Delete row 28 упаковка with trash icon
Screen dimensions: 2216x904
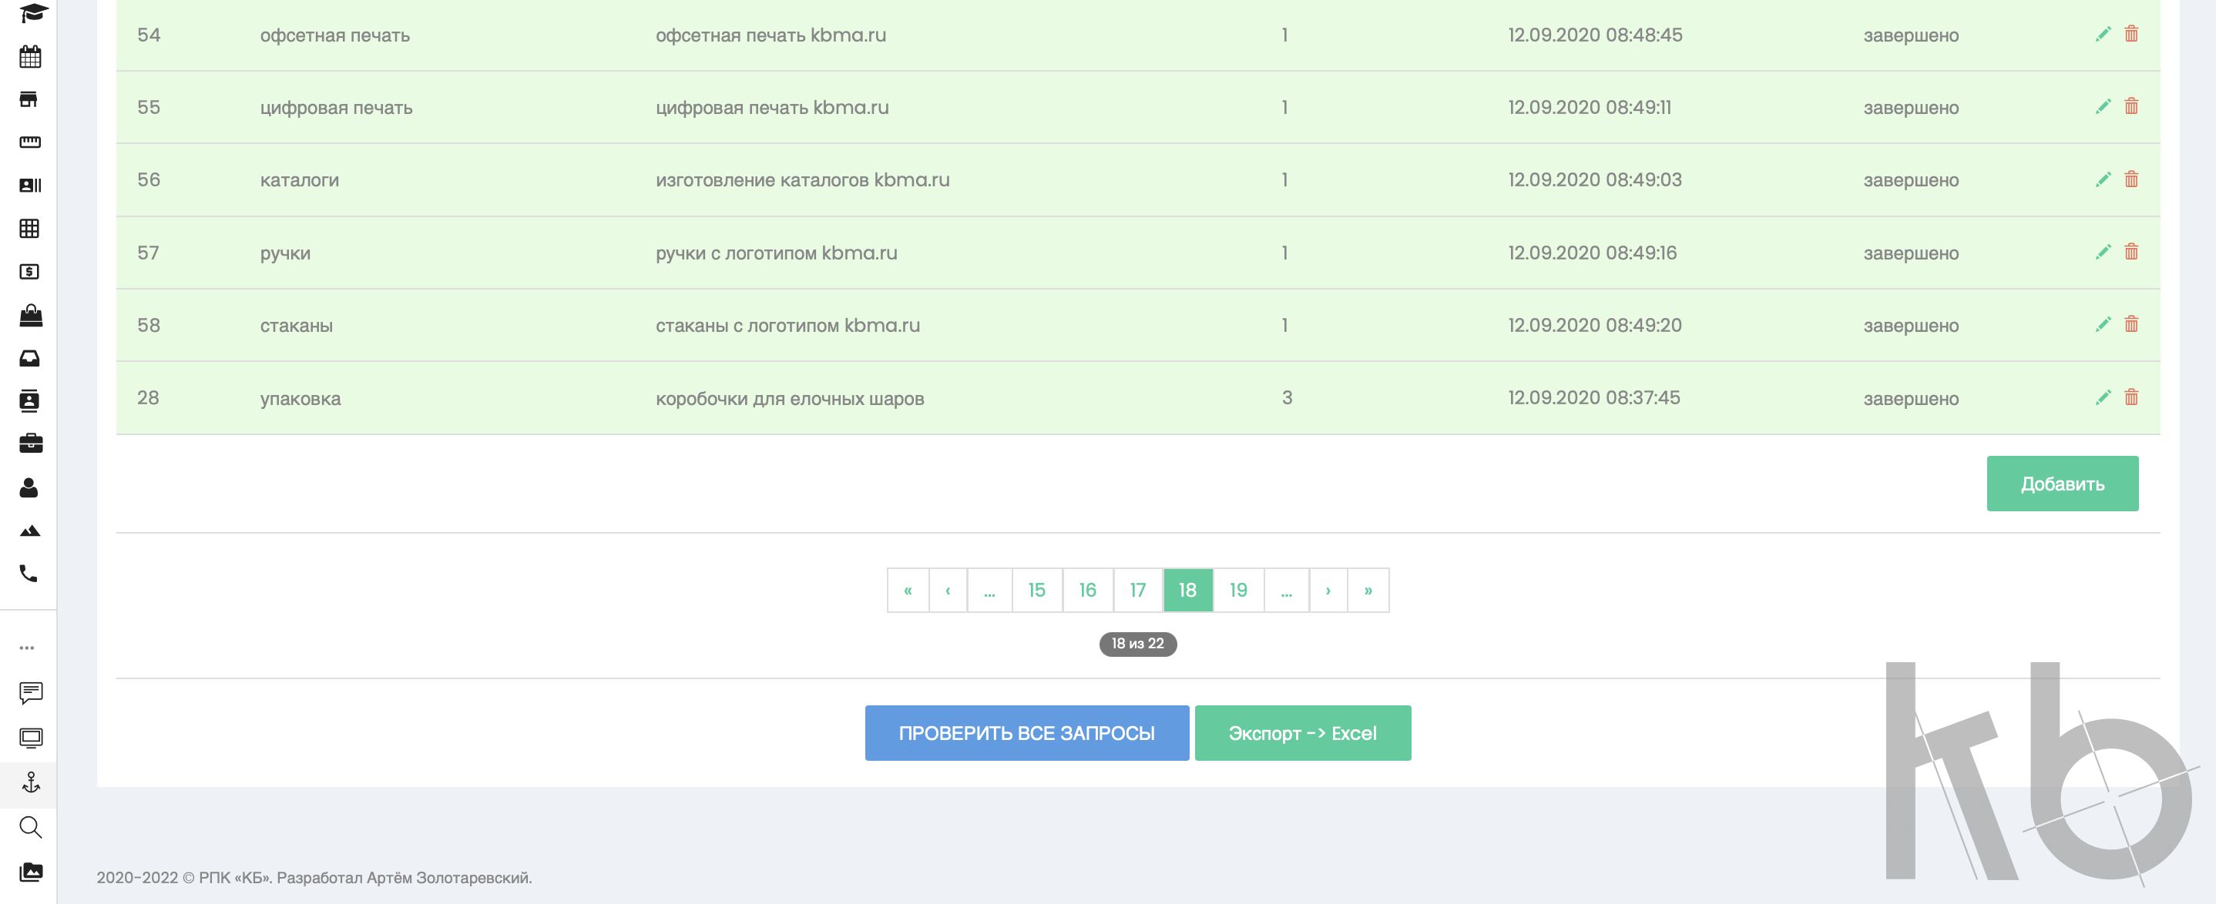[2130, 397]
